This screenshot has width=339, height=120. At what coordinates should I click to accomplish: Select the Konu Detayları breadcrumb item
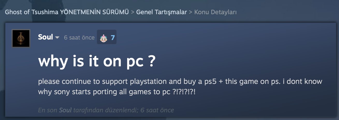215,12
